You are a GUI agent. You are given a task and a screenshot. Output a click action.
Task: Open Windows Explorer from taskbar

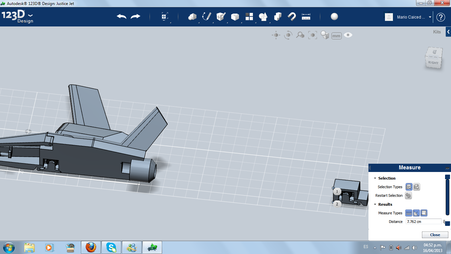29,247
